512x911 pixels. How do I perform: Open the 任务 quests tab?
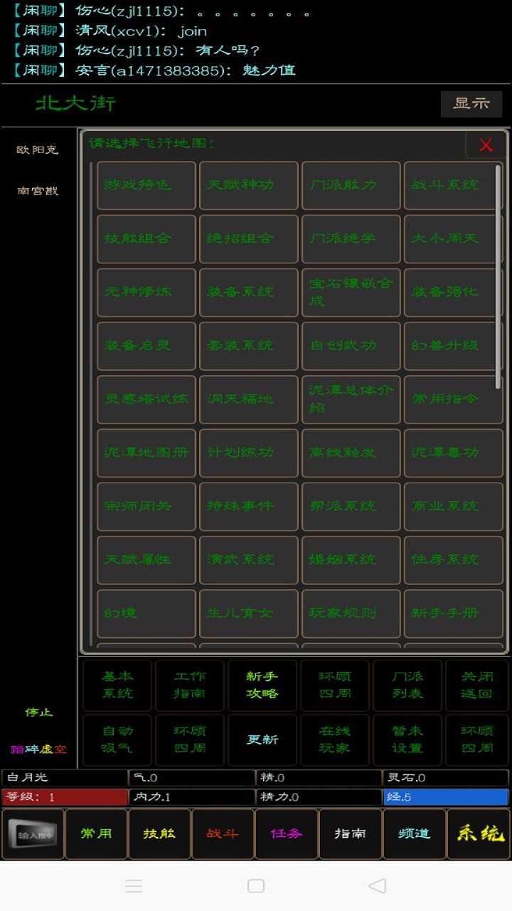coord(286,833)
